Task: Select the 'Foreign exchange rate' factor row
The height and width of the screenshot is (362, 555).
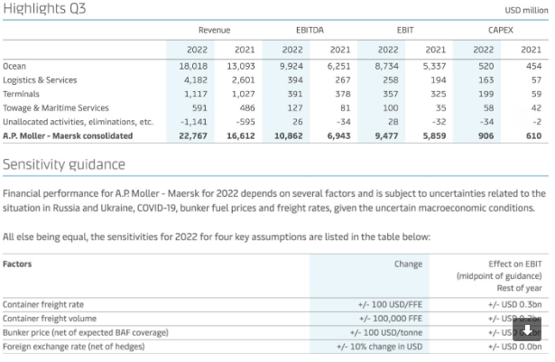Action: [275, 347]
